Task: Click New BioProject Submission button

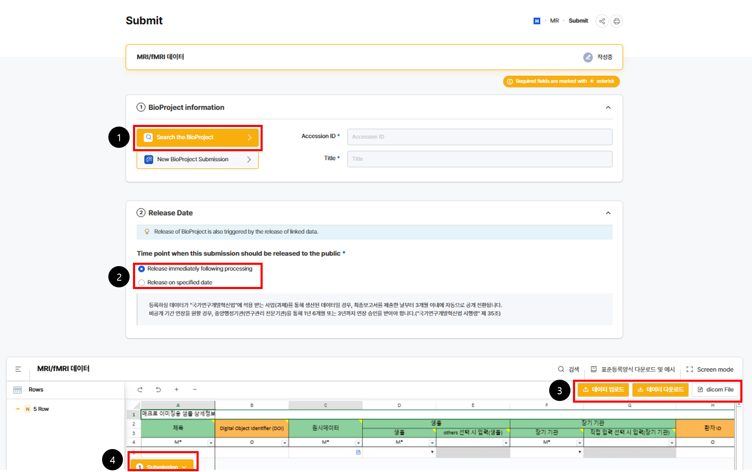Action: point(197,160)
